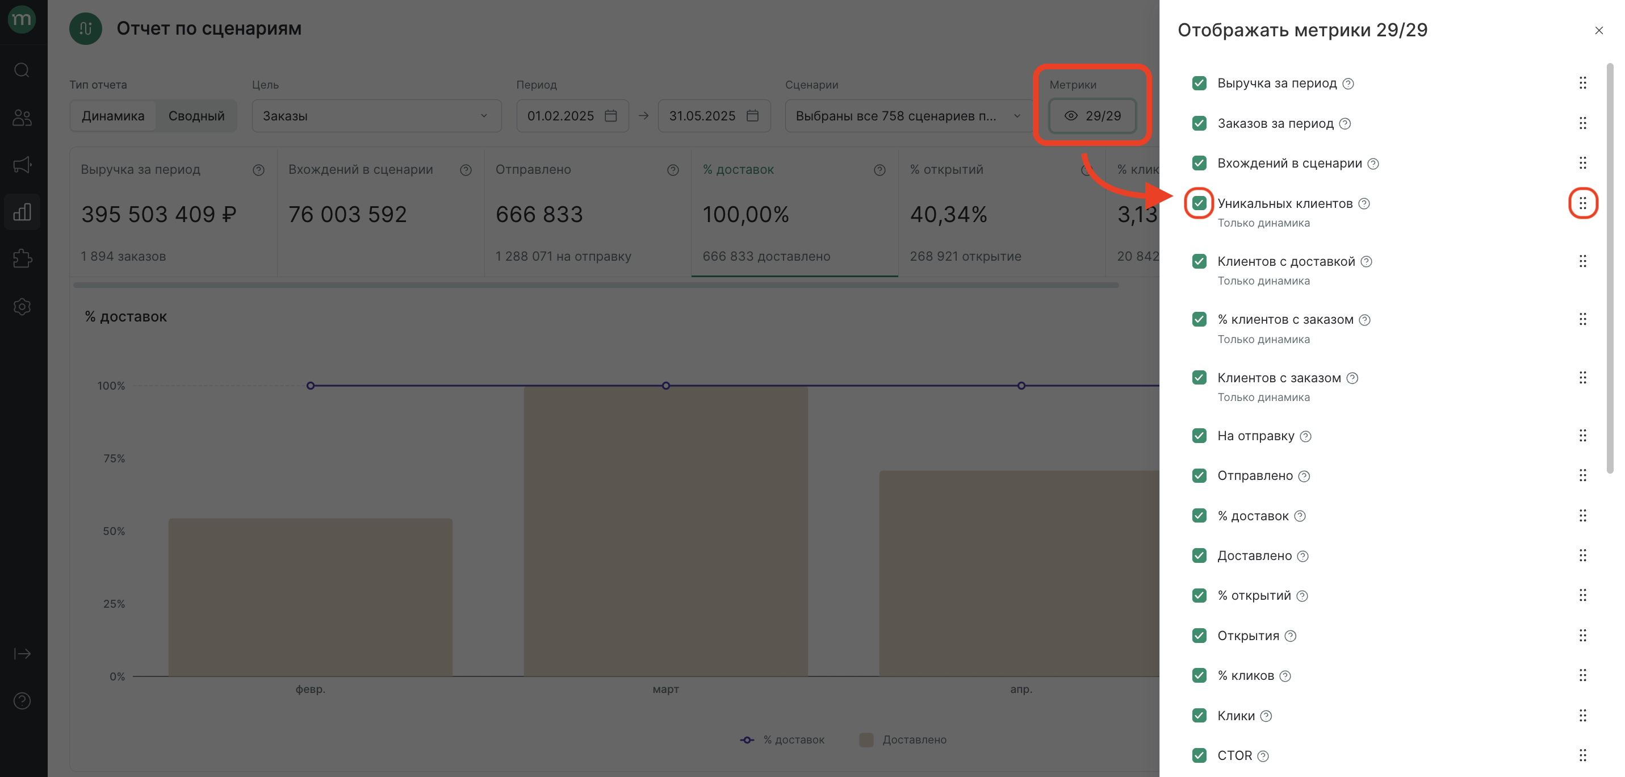Open the Цель dropdown showing Заказы
The image size is (1625, 777).
pos(376,115)
